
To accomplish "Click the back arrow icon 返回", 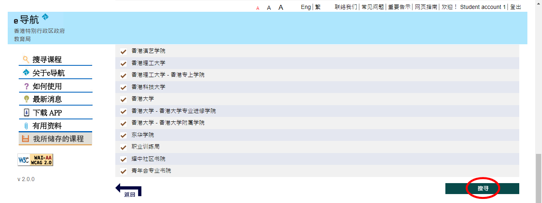I will 129,190.
